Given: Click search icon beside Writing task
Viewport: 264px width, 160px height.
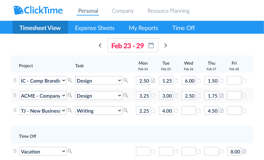Looking at the screenshot, I should pos(126,111).
